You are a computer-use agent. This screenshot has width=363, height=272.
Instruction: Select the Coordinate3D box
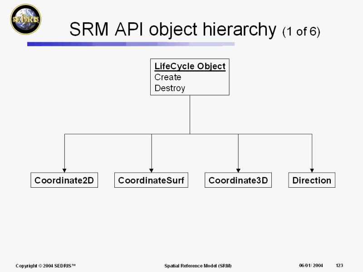[238, 180]
